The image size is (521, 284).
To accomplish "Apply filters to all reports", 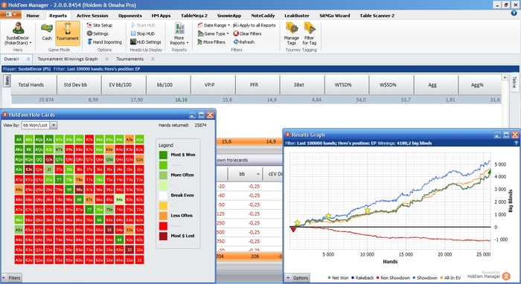I will 255,25.
